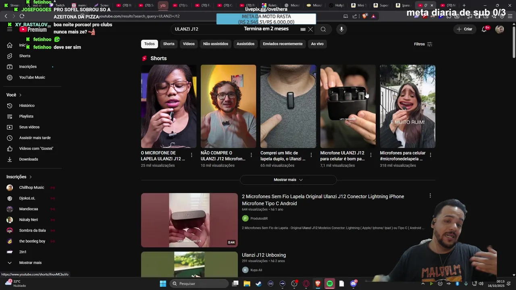Open Playlists in the sidebar
This screenshot has height=290, width=516.
(26, 116)
